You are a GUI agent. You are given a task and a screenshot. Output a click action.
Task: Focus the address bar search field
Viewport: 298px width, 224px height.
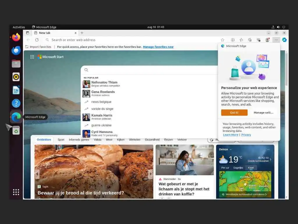[x=133, y=40]
